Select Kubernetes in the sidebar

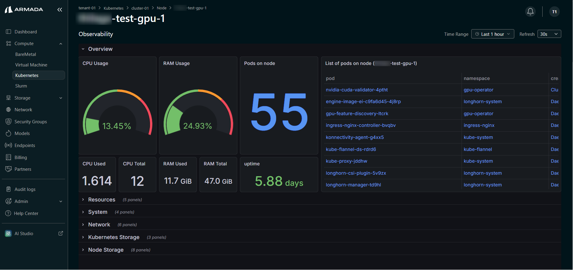coord(38,75)
